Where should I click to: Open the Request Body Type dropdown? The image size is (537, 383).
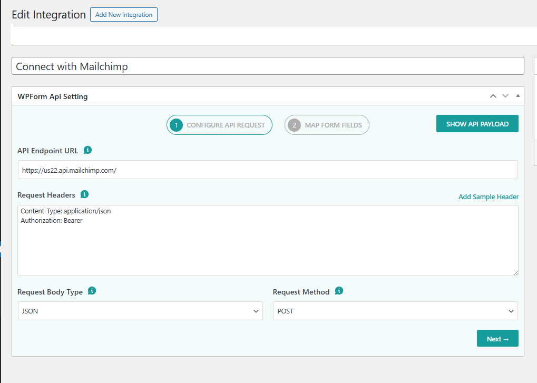pyautogui.click(x=140, y=311)
